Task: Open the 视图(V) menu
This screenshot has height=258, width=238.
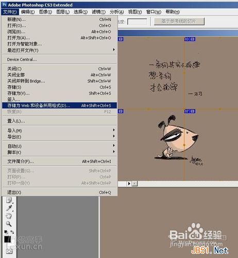Action: pyautogui.click(x=135, y=12)
